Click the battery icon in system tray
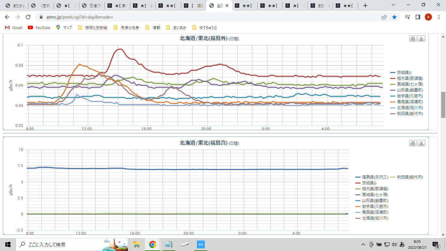The height and width of the screenshot is (251, 446). coord(379,244)
